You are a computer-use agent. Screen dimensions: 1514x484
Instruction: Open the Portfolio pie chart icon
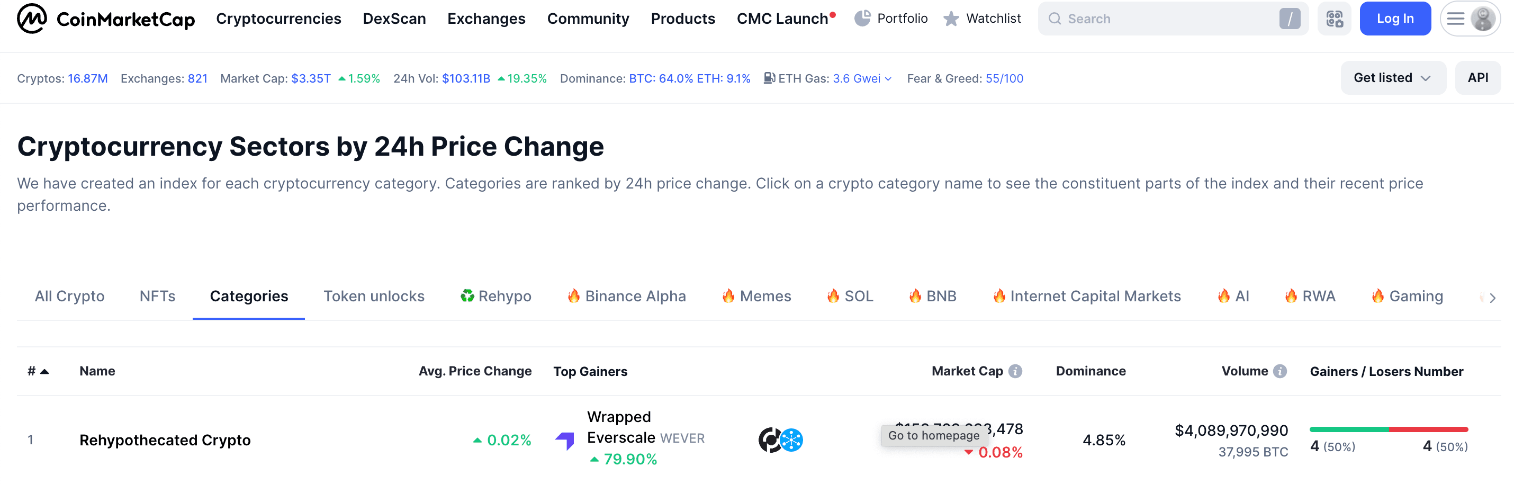[x=862, y=18]
